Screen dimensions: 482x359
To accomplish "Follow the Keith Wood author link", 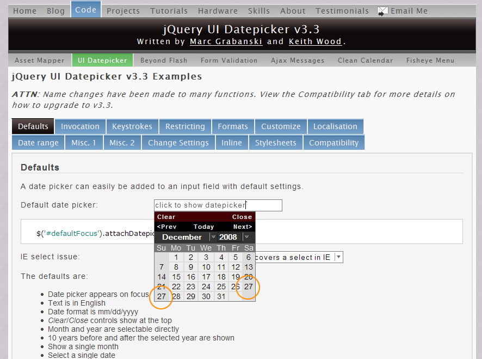I will (x=315, y=41).
